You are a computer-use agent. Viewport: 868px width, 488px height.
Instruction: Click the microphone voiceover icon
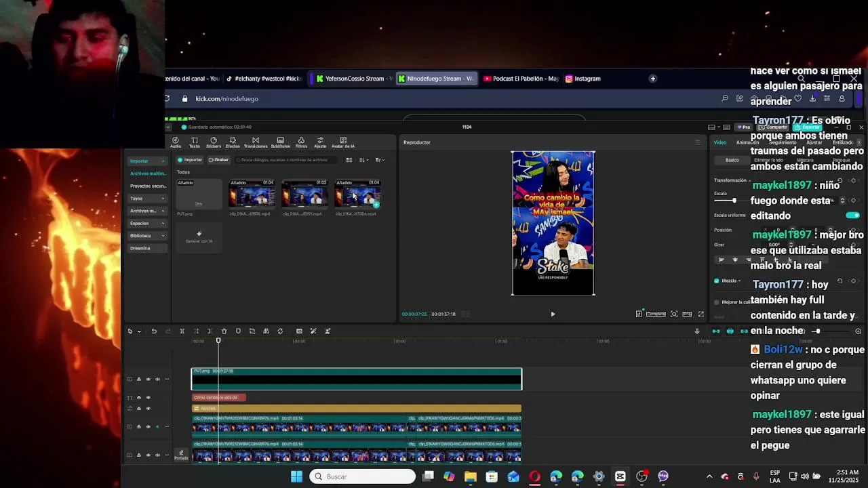[x=696, y=331]
